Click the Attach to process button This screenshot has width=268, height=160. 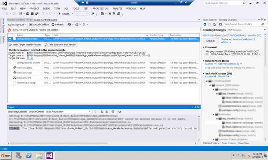pos(64,14)
